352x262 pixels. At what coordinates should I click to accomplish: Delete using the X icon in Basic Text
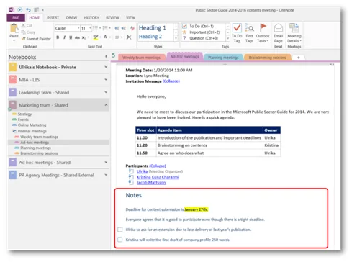click(129, 37)
